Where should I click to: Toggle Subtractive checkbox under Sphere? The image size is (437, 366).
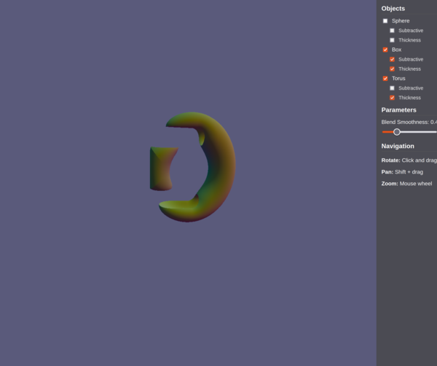coord(392,31)
